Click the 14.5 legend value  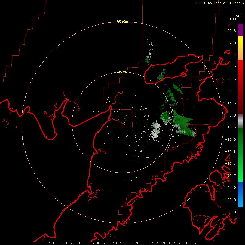point(232,103)
